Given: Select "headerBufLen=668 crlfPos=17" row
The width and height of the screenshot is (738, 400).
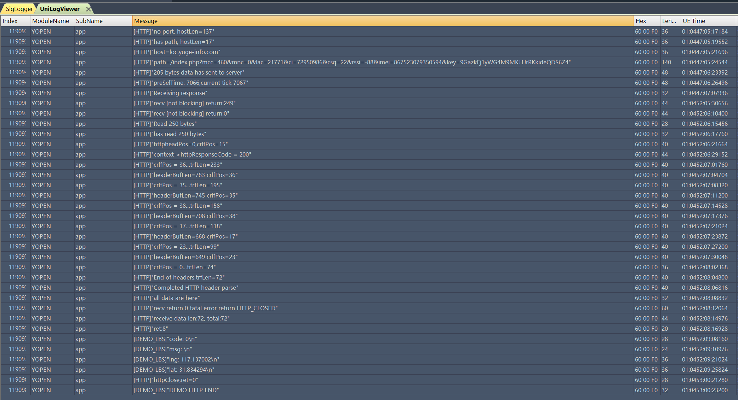Looking at the screenshot, I should (x=368, y=236).
